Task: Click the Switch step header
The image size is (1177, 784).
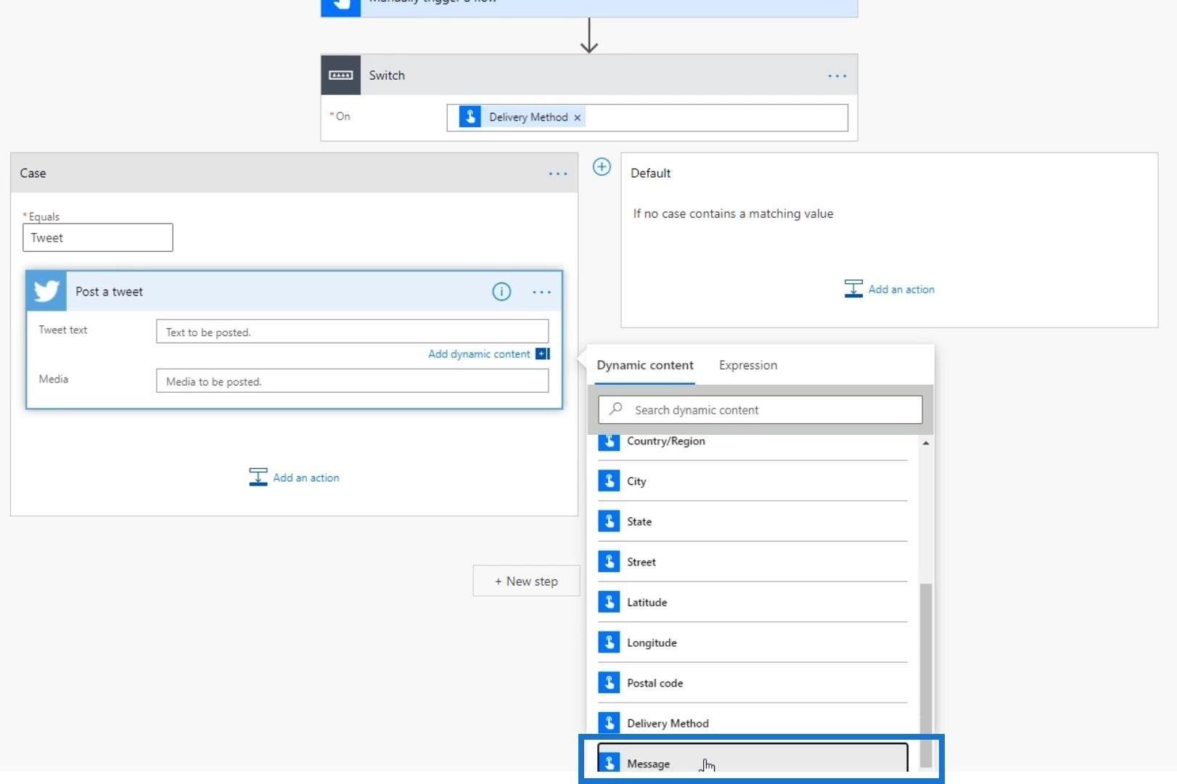Action: (589, 75)
